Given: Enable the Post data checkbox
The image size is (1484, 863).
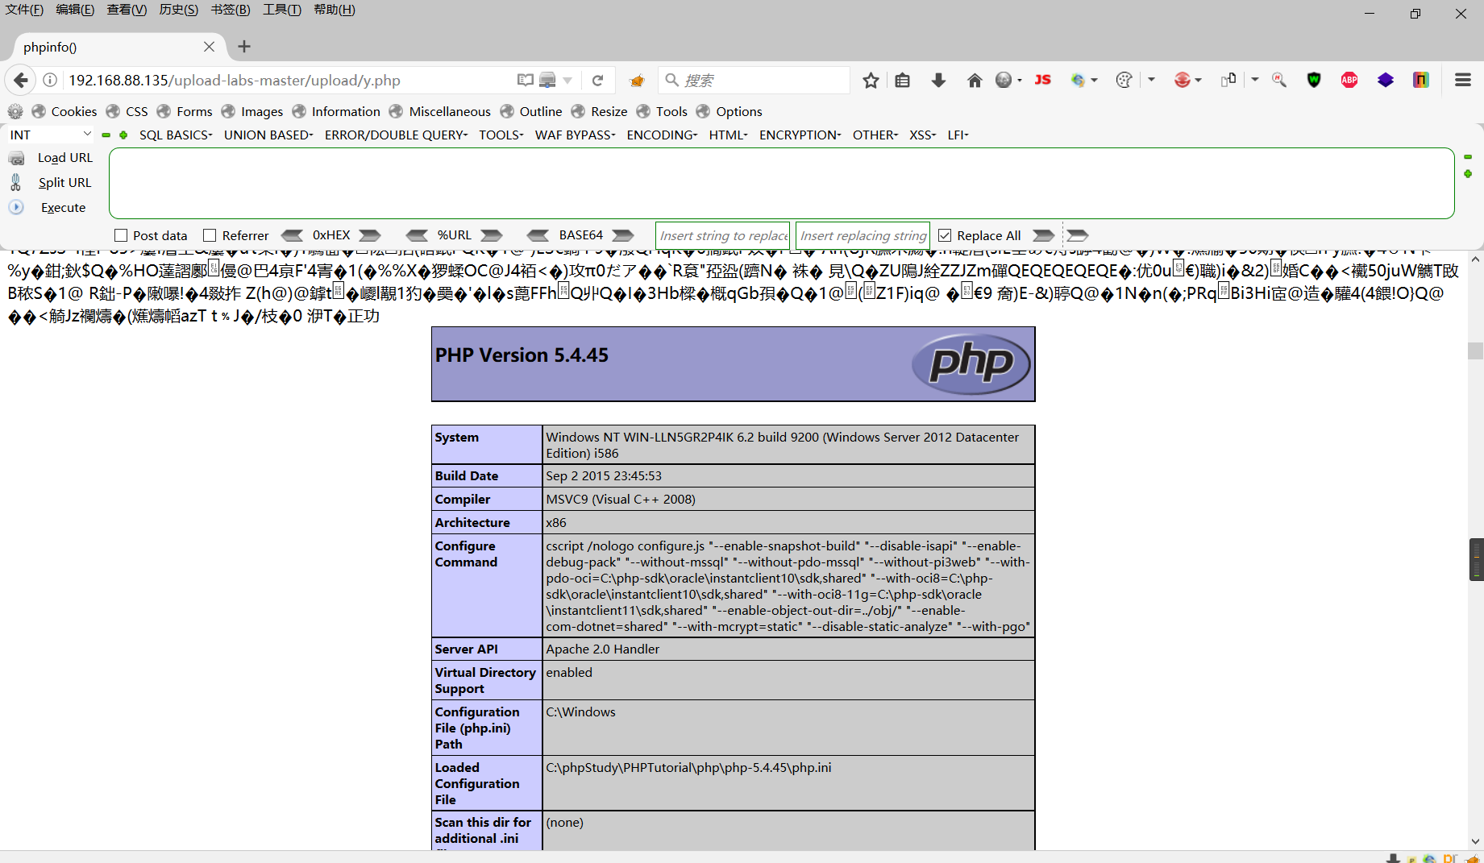Looking at the screenshot, I should pos(121,235).
